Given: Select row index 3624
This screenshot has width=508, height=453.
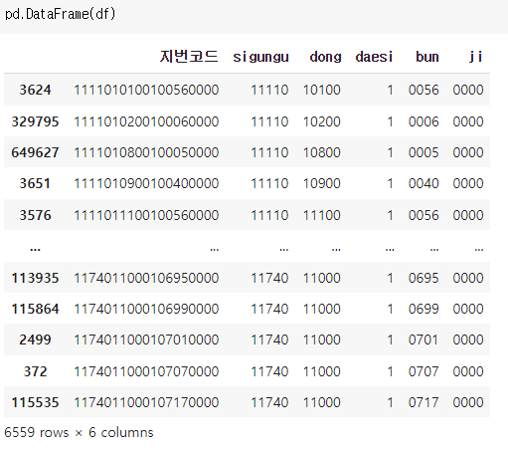Looking at the screenshot, I should pyautogui.click(x=35, y=90).
